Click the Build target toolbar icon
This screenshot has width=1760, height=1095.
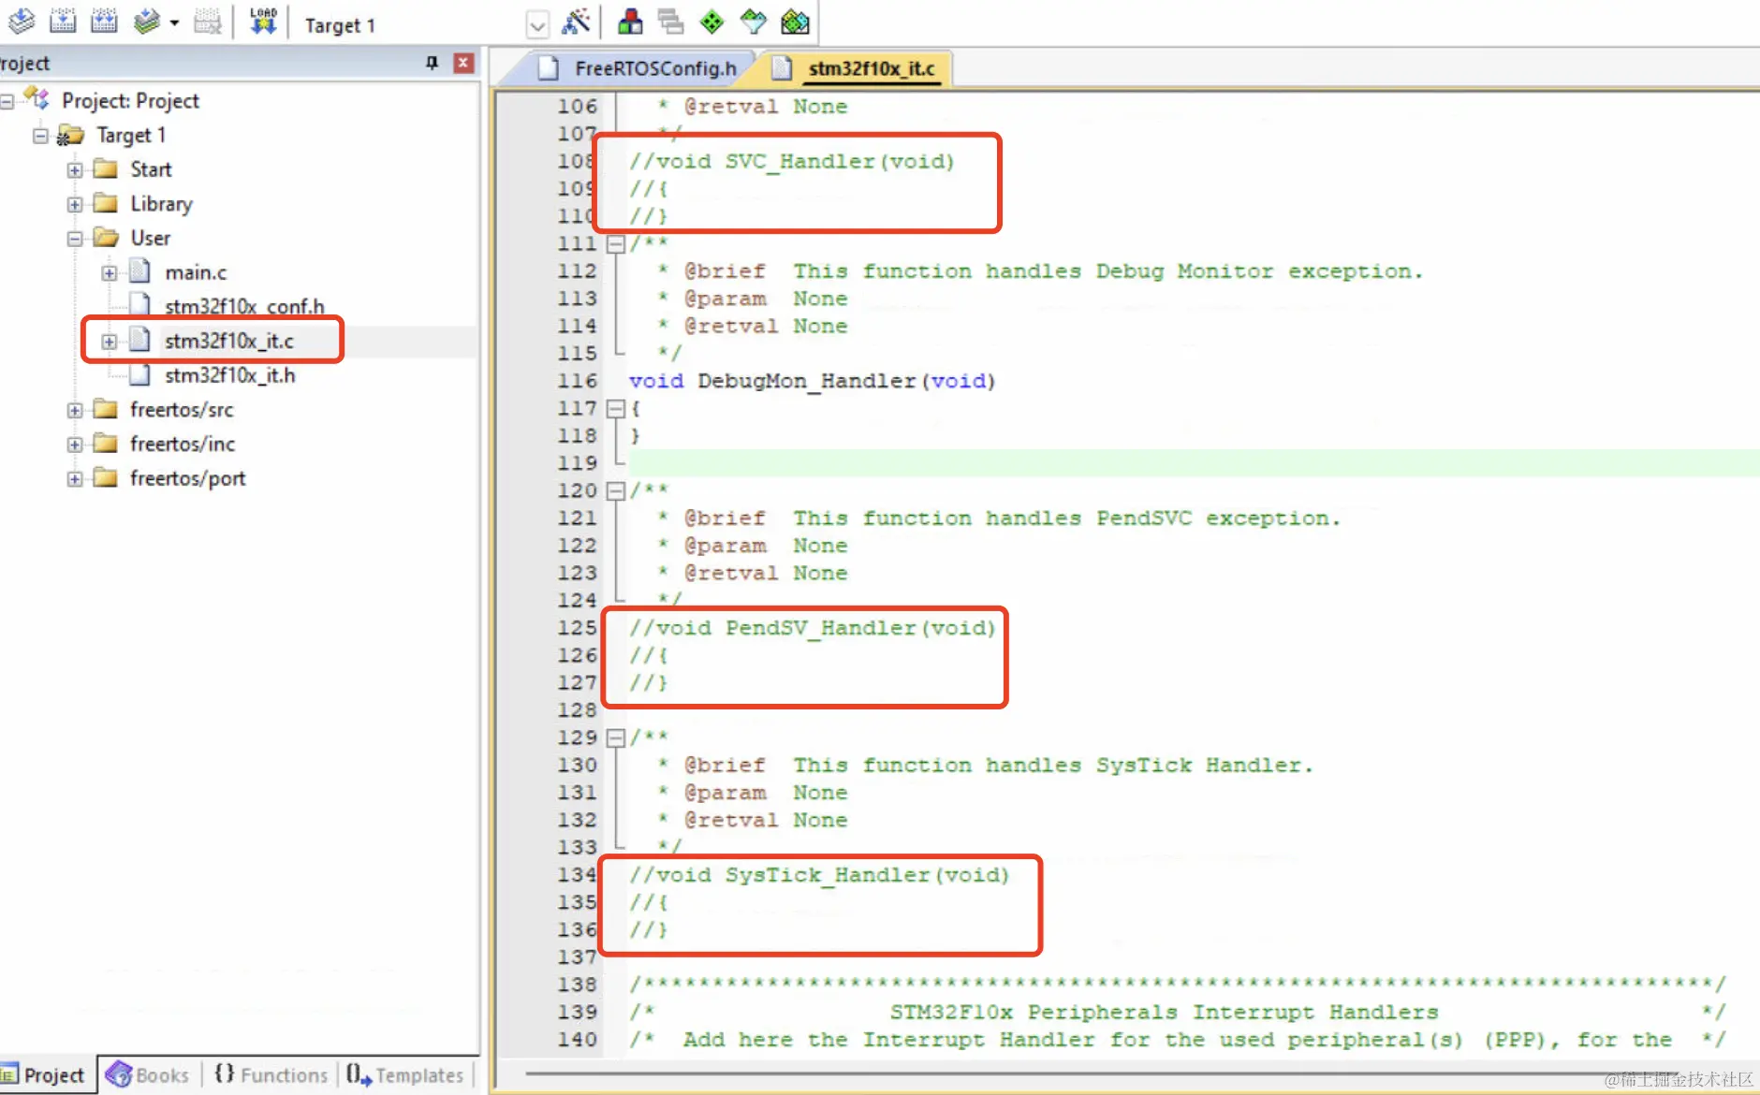click(63, 22)
